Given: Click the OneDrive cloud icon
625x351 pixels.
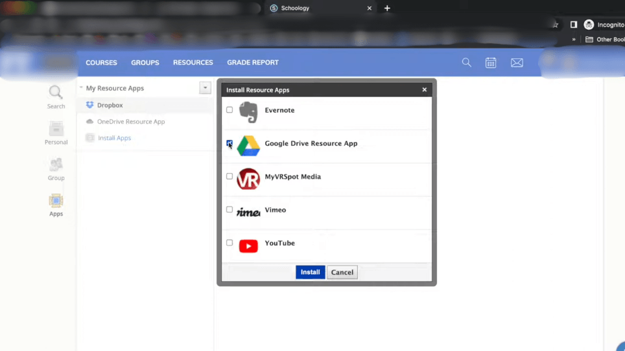Looking at the screenshot, I should [x=89, y=121].
